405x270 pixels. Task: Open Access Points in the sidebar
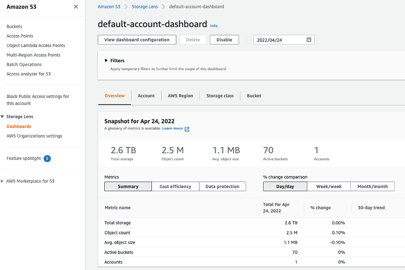coord(20,36)
